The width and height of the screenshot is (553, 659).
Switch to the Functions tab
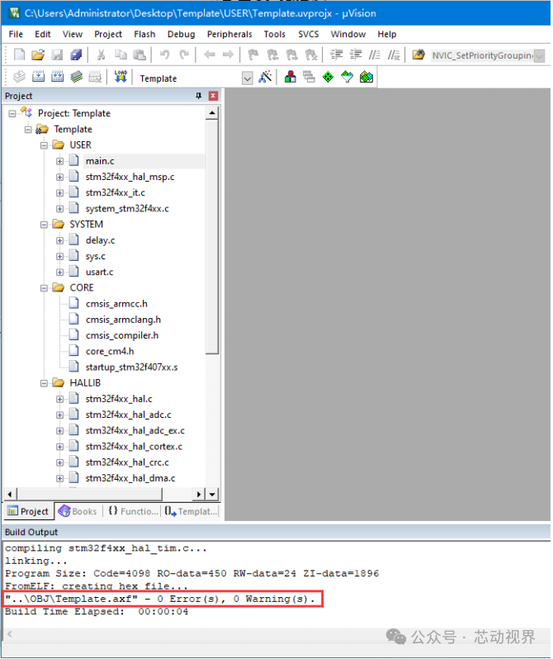click(x=133, y=511)
